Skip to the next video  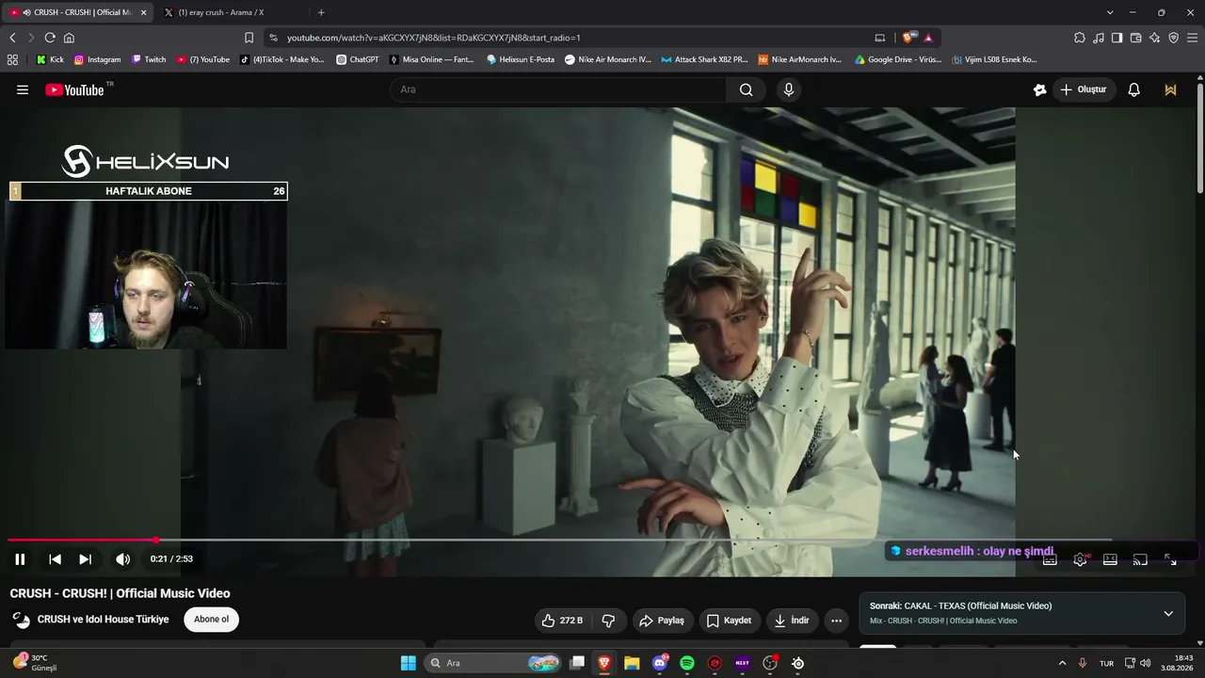[85, 559]
